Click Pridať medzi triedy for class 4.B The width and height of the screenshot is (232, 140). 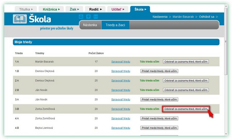click(x=159, y=128)
